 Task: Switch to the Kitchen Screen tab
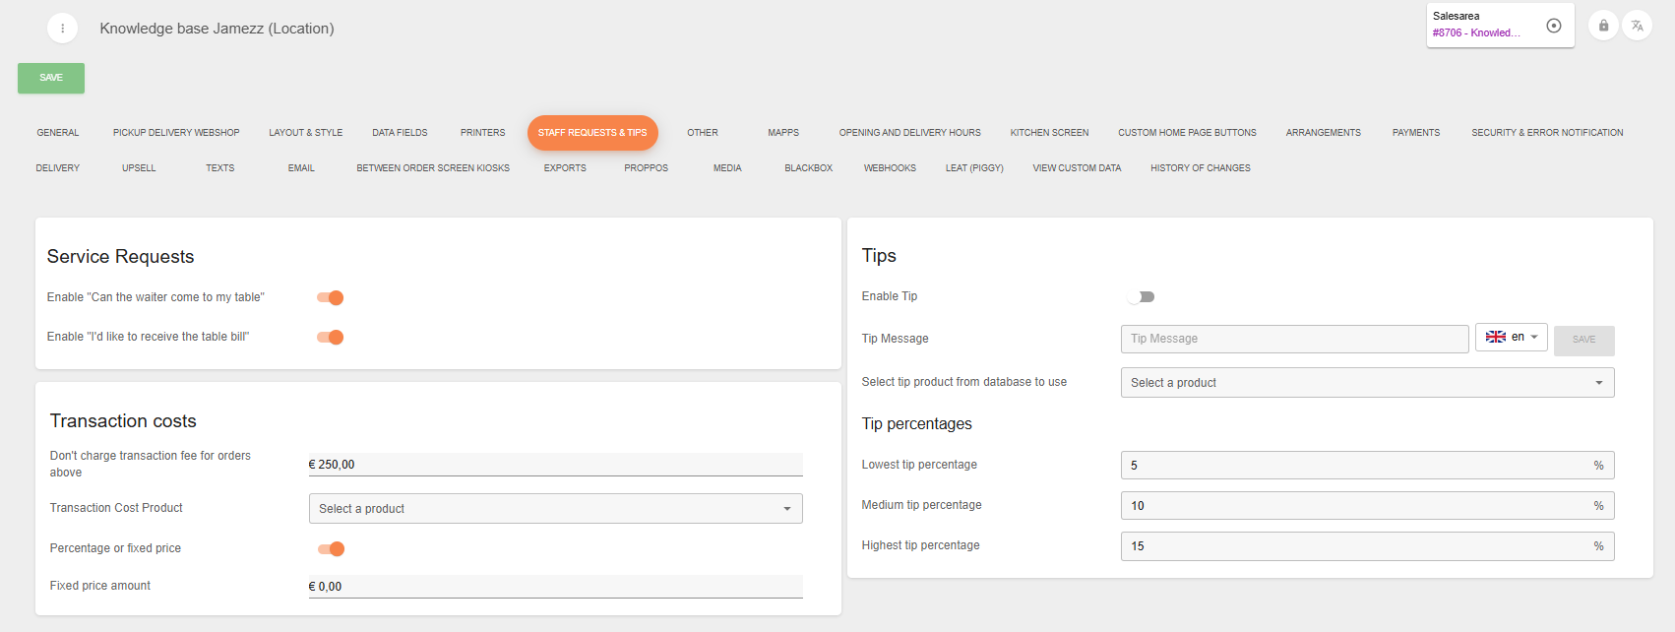click(1049, 133)
